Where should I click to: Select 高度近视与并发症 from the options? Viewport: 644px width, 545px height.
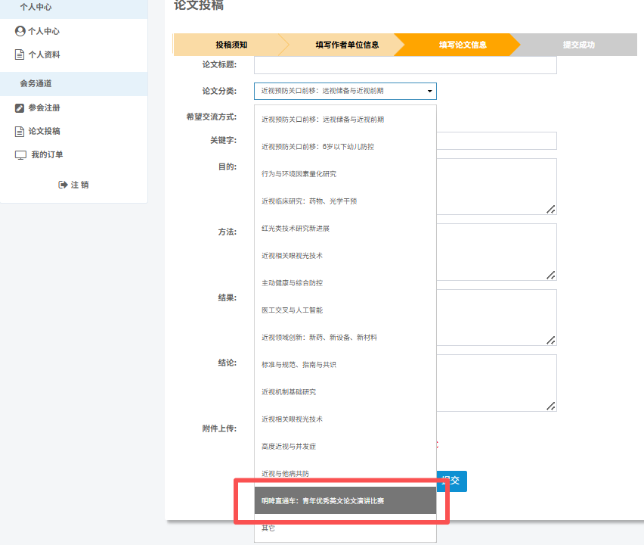[x=289, y=446]
